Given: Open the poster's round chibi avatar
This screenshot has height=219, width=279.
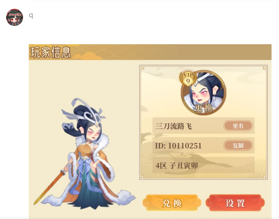Looking at the screenshot, I should coord(15,17).
